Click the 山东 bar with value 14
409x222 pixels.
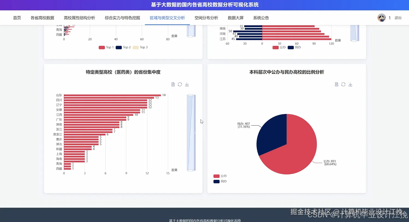coord(112,95)
